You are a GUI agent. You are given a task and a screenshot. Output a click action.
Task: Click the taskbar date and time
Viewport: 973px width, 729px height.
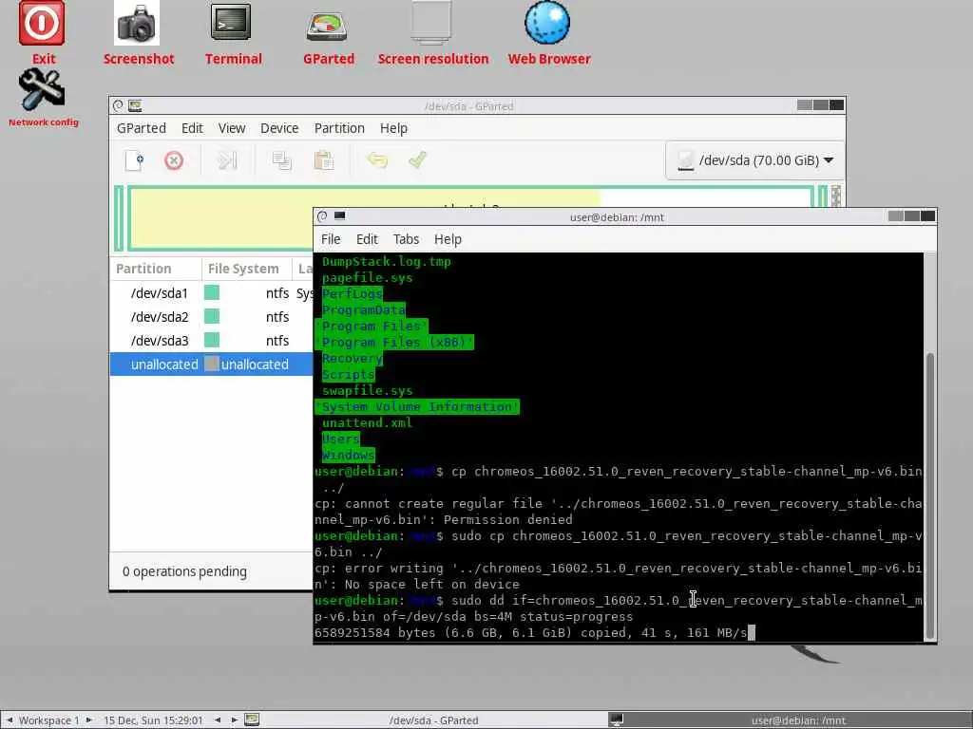pyautogui.click(x=153, y=720)
